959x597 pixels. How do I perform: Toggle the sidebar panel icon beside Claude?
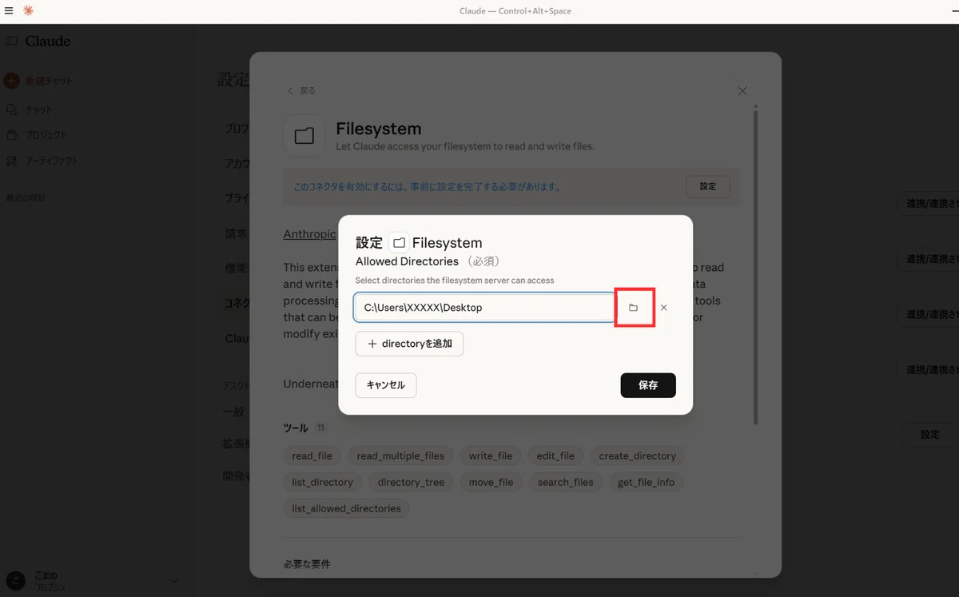(x=12, y=41)
